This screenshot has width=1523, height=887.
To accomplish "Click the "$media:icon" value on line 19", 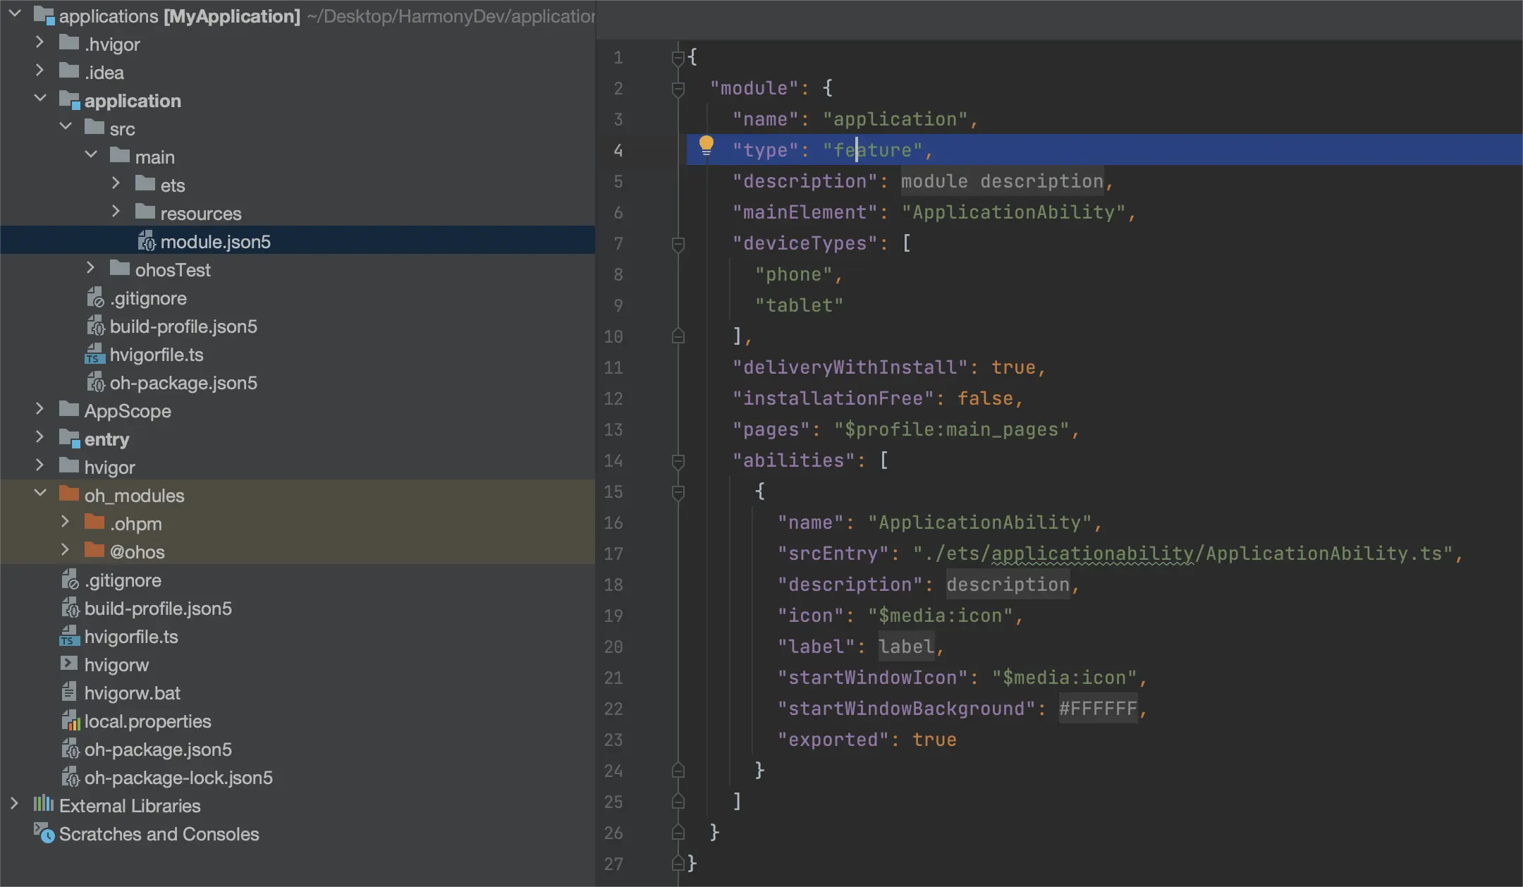I will [941, 616].
